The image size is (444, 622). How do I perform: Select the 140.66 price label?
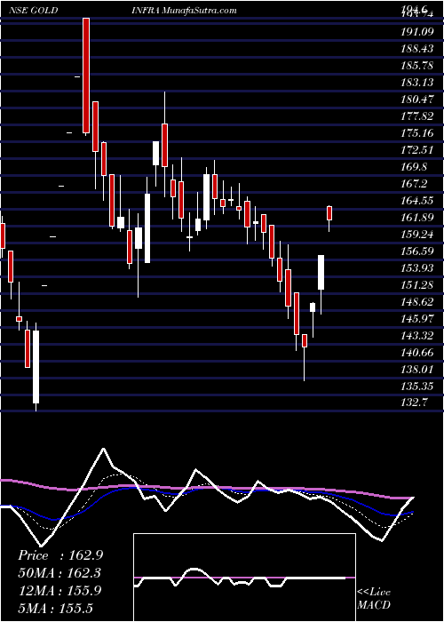pos(416,353)
